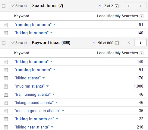Click next page arrow in Search terms

[x=140, y=6]
